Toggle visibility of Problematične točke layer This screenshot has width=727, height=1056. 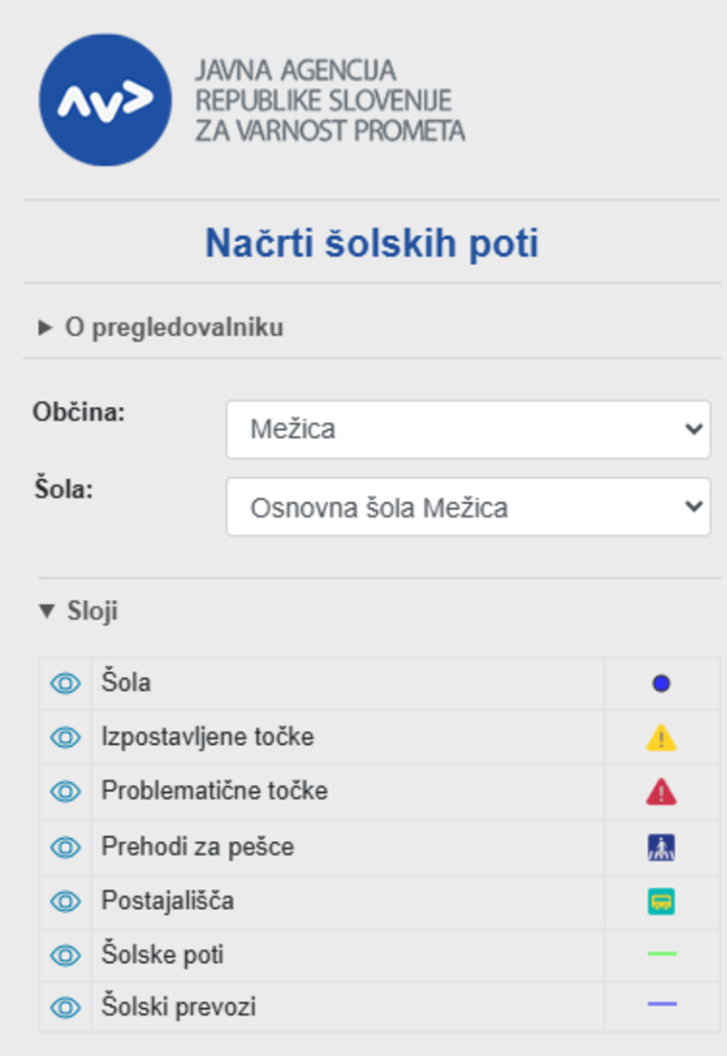pos(65,791)
